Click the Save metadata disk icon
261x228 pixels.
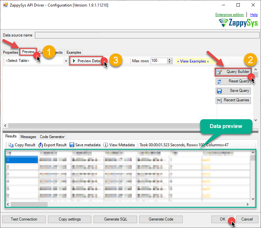click(72, 145)
